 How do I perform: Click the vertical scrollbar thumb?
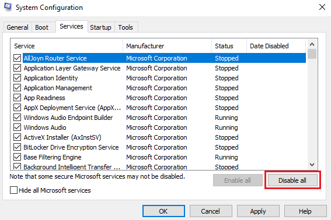tap(312, 54)
